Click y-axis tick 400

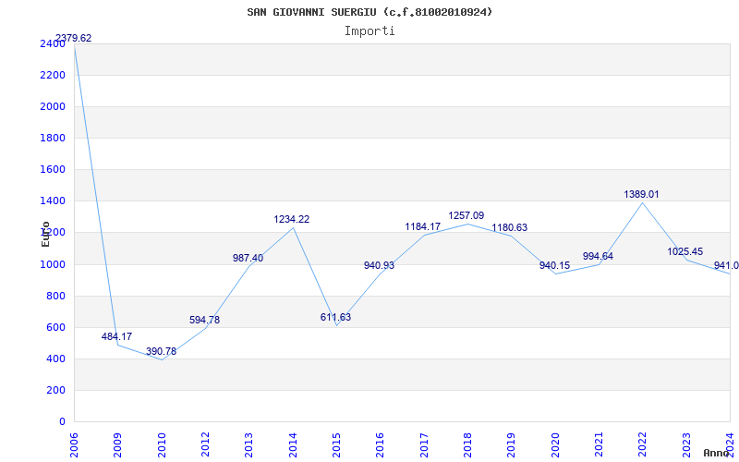56,359
